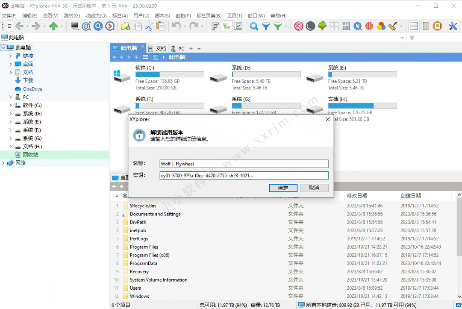Select OneDrive in the folder tree
Screen dimensions: 462x309
(x=33, y=89)
